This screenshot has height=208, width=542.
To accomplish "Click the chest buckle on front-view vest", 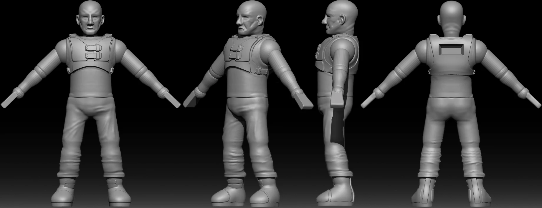I will click(x=94, y=51).
